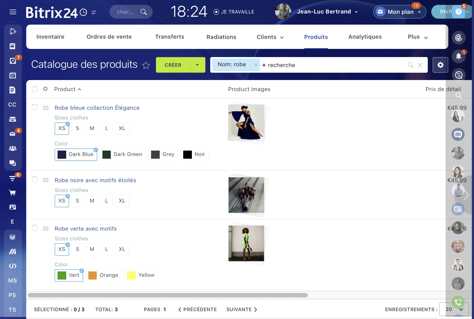Screen dimensions: 474x319
Task: Open the records-per-page selector showing 20
Action: [x=453, y=310]
